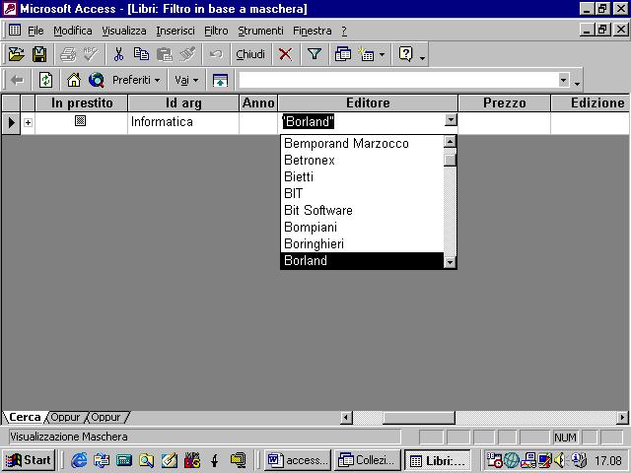The width and height of the screenshot is (631, 473).
Task: Select Bietti in the Editore list
Action: [362, 177]
